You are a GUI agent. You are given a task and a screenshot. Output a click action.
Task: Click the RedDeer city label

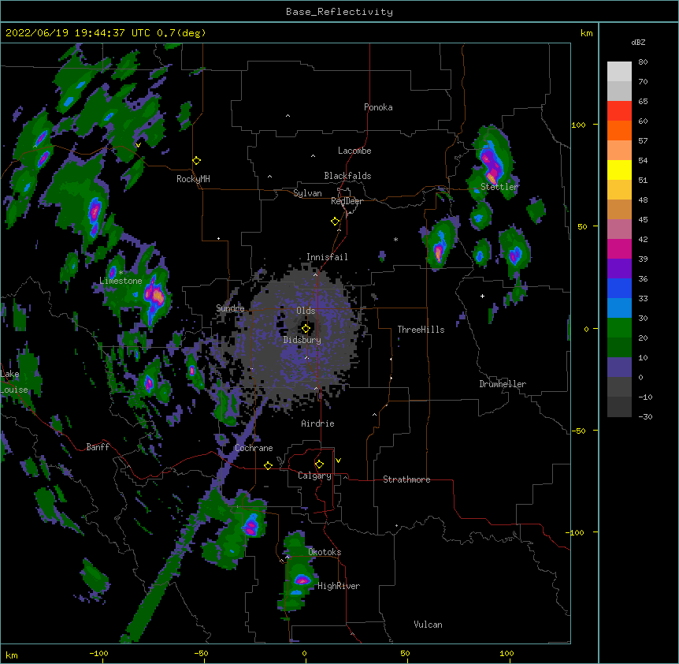[347, 201]
